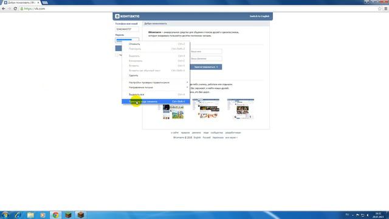Click the last name registration field
Image resolution: width=389 pixels, height=219 pixels.
pos(206,58)
